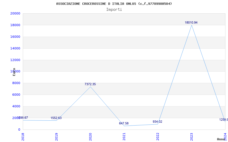Select the 7372.35 data label

tap(90, 84)
